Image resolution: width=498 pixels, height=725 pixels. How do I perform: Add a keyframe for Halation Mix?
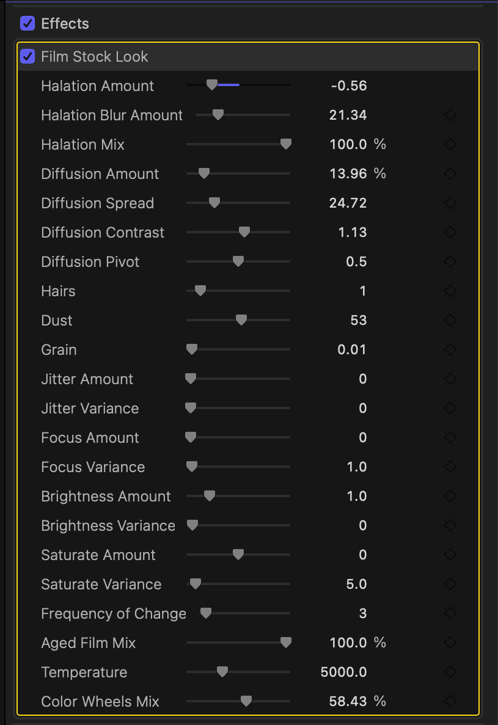click(x=450, y=144)
